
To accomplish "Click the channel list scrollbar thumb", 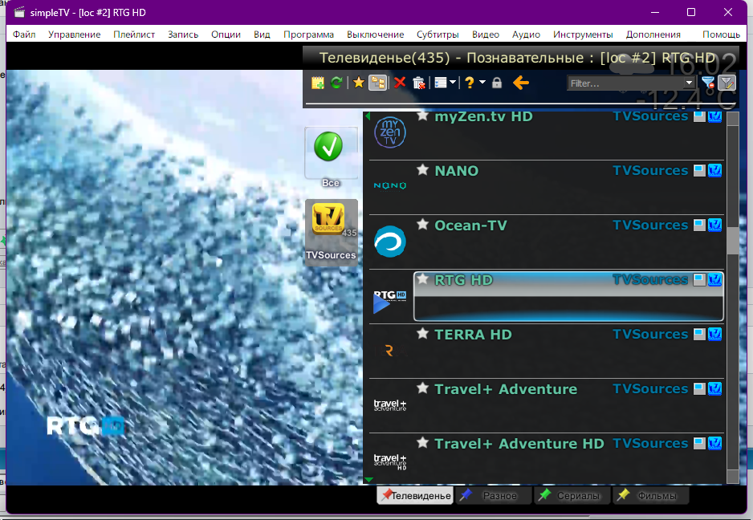I will pos(732,241).
